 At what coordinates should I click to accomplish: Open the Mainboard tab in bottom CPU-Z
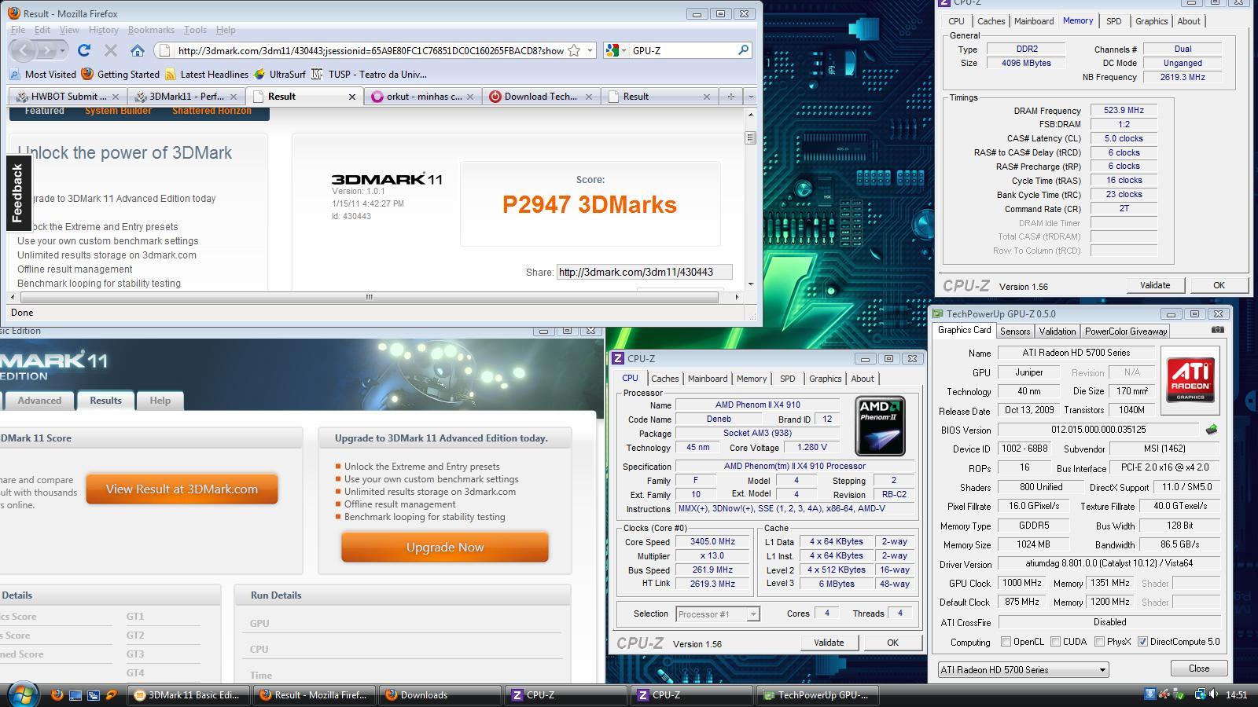tap(708, 379)
